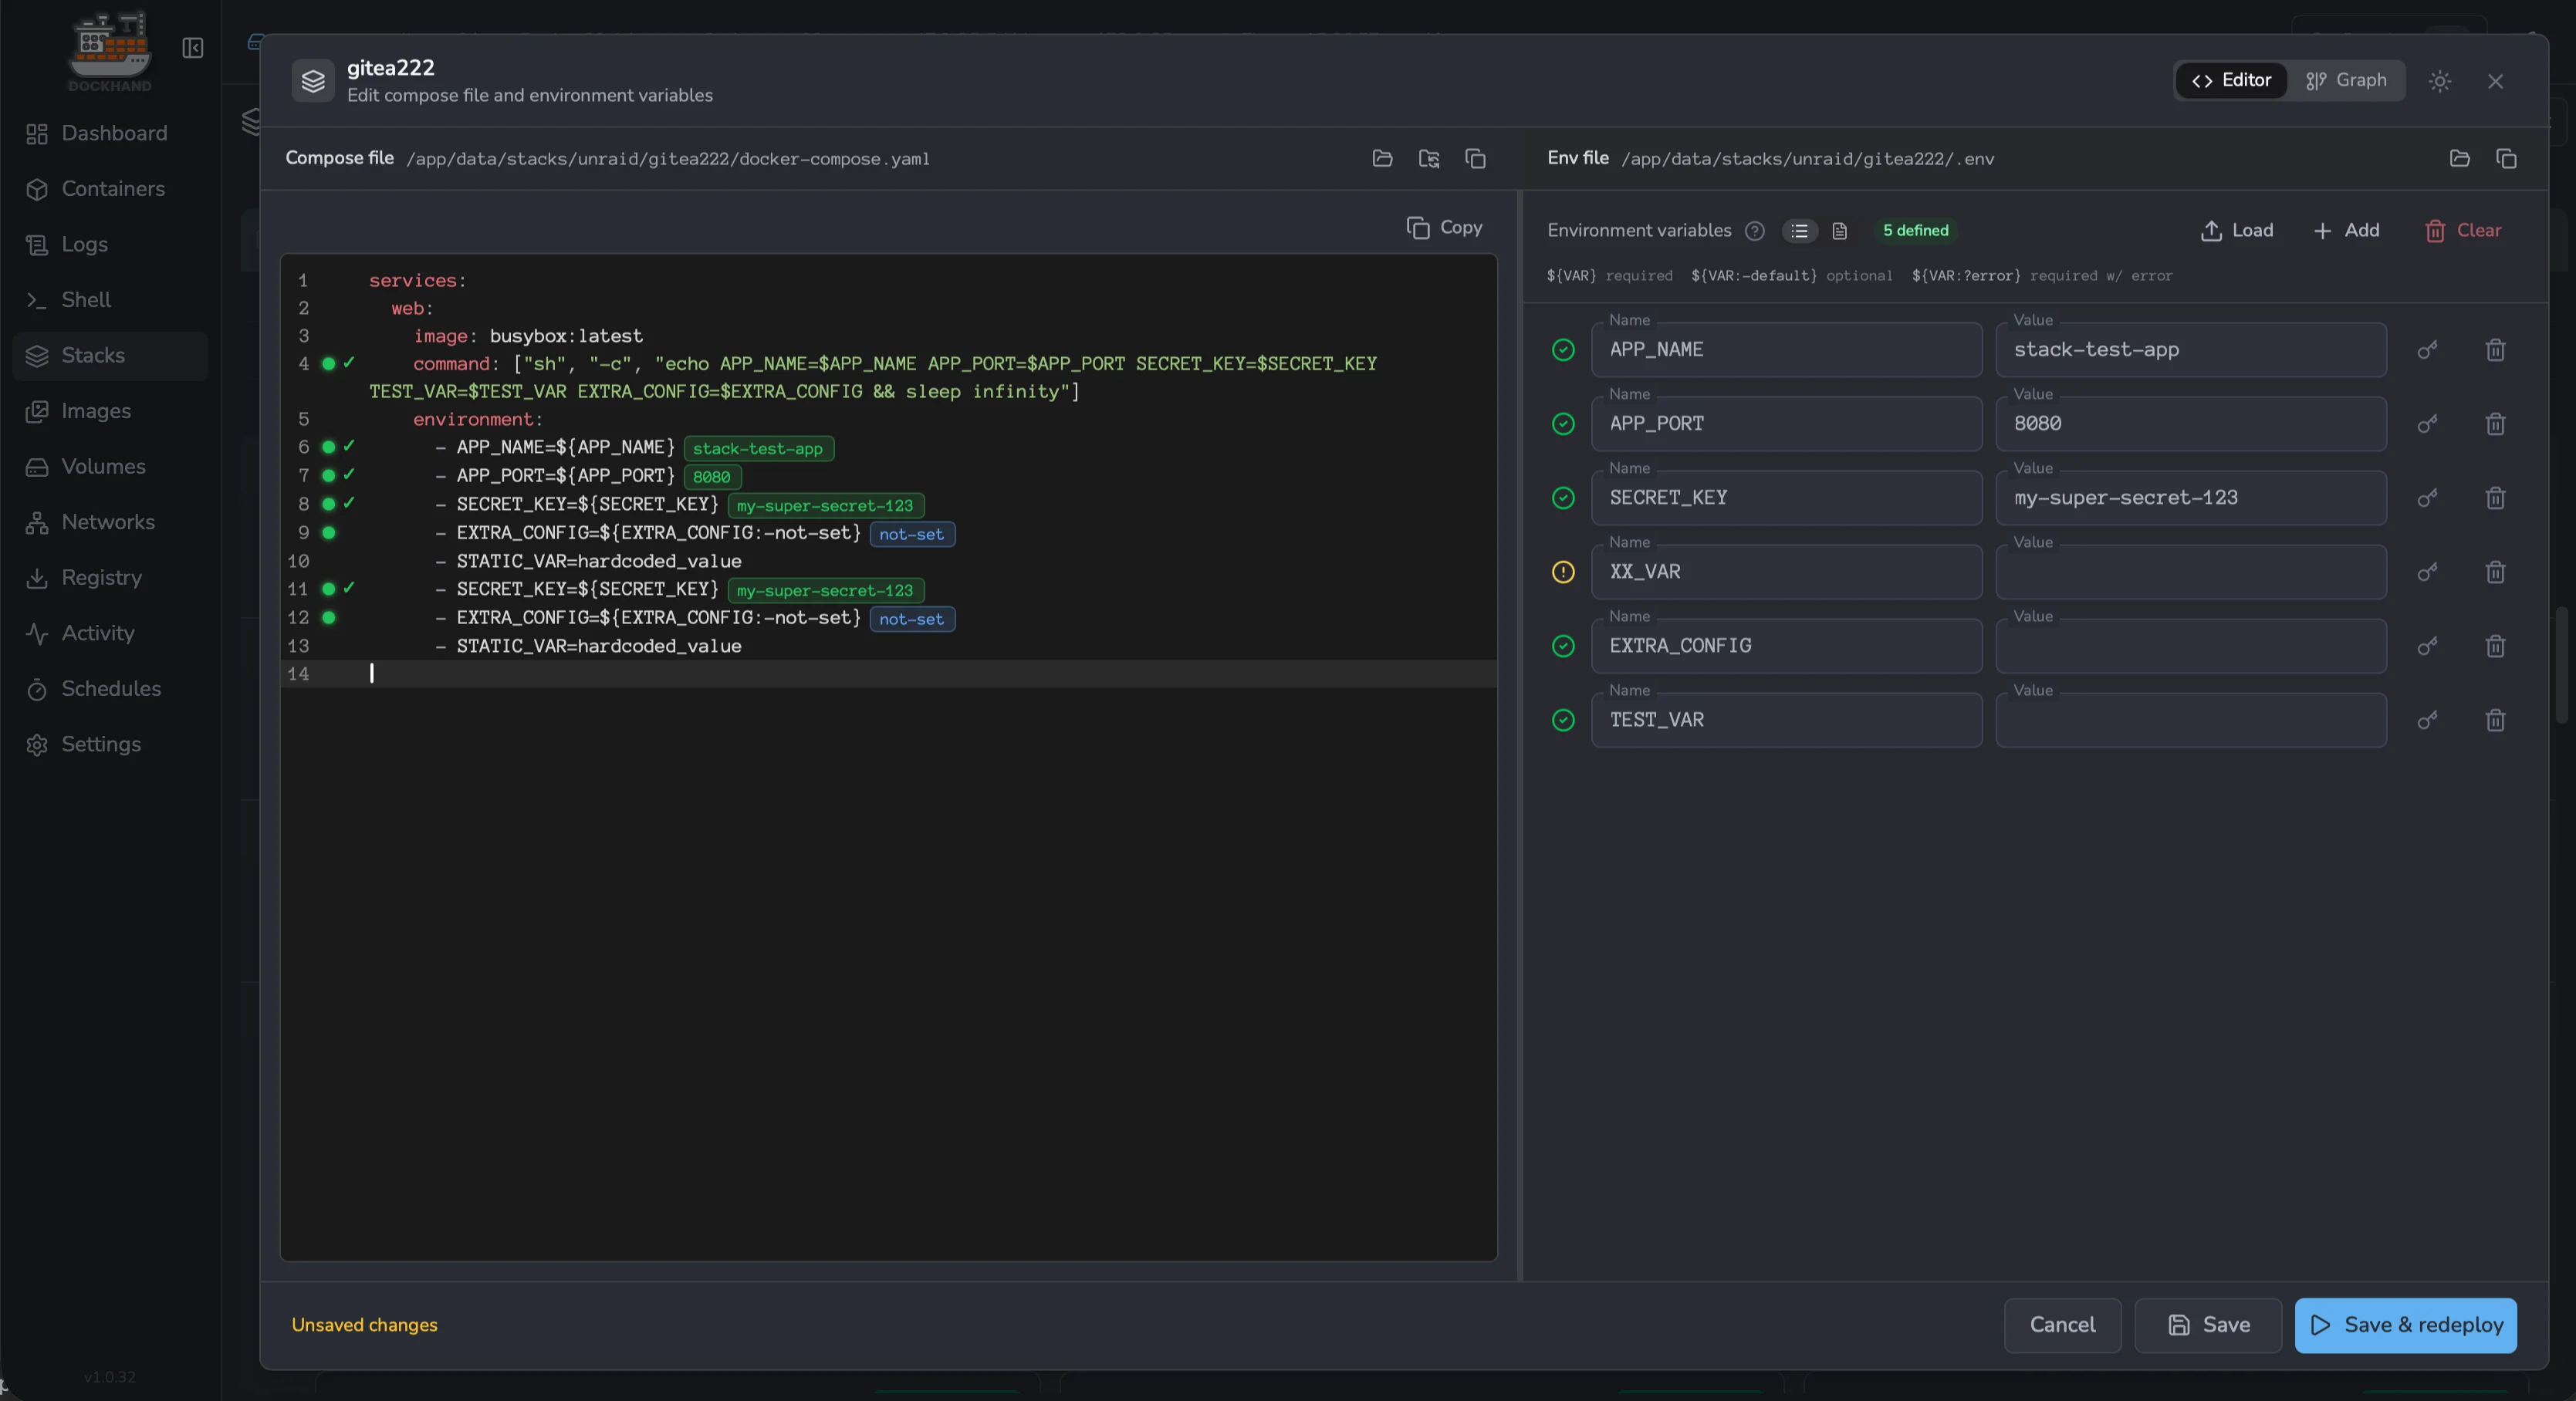
Task: Click the not-set badge on line 9
Action: tap(912, 534)
